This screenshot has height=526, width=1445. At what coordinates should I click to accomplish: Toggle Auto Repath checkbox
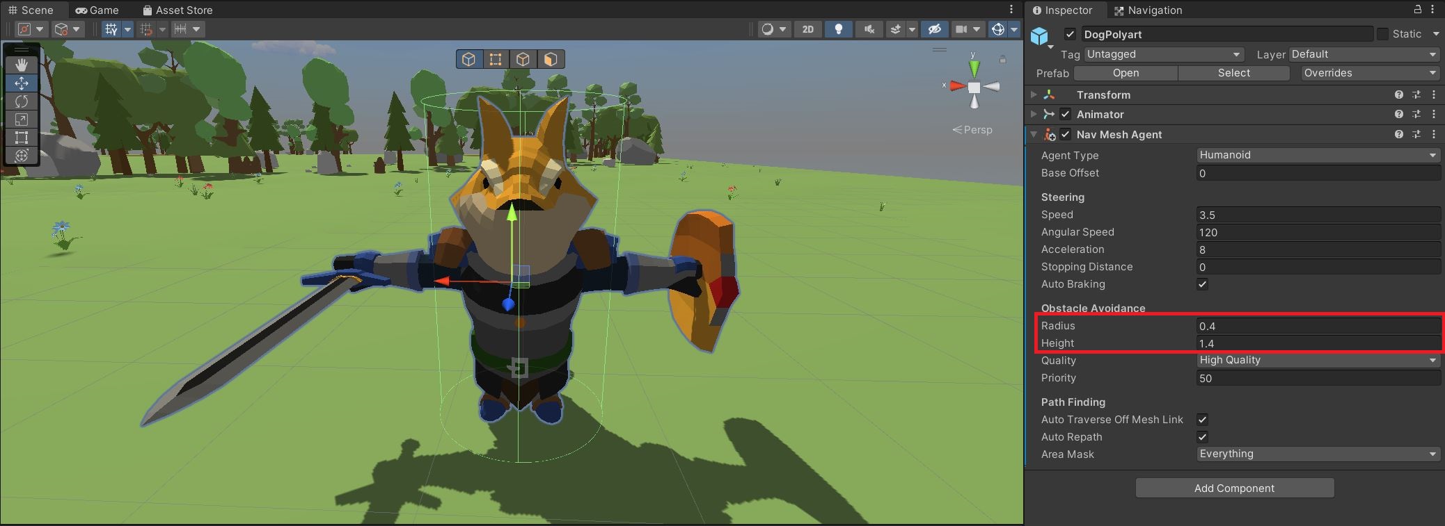coord(1202,437)
